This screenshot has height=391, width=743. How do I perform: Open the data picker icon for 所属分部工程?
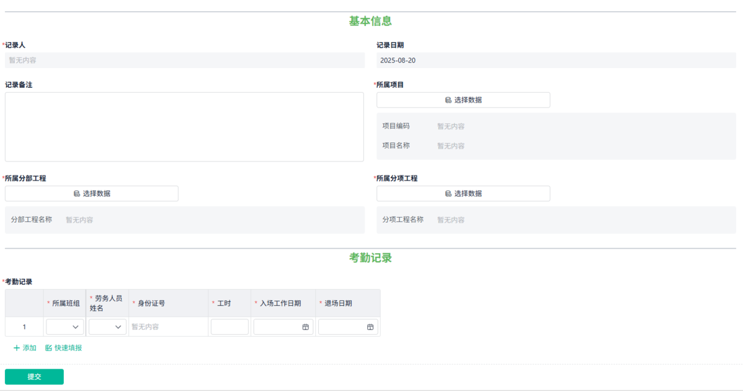click(x=78, y=193)
